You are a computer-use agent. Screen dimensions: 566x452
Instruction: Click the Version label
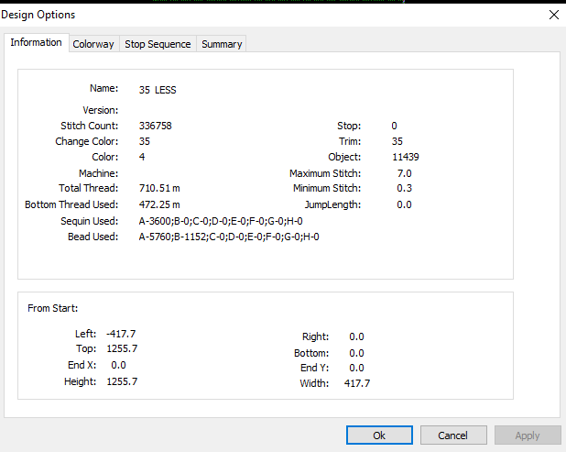point(101,110)
